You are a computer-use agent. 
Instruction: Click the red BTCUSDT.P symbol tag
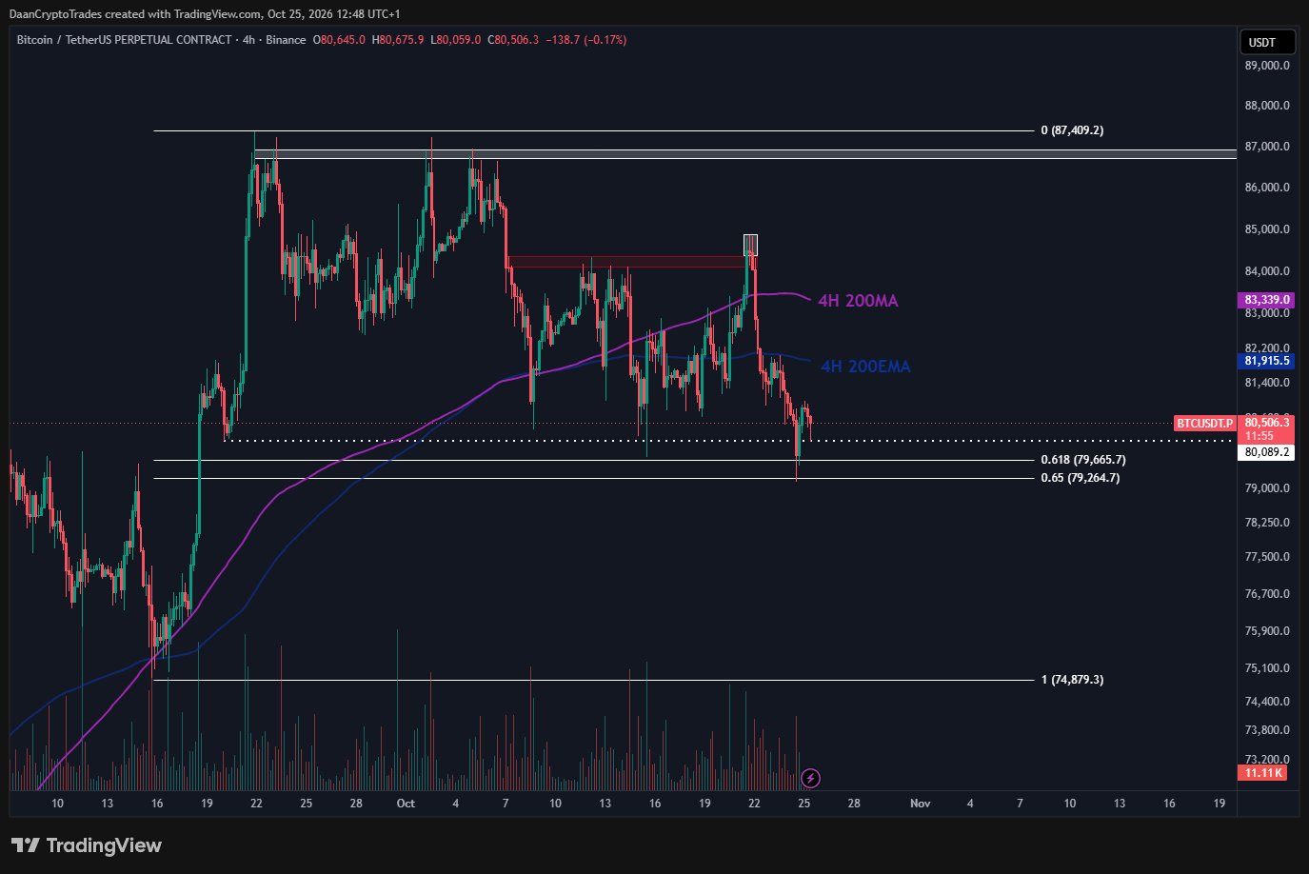(1204, 423)
